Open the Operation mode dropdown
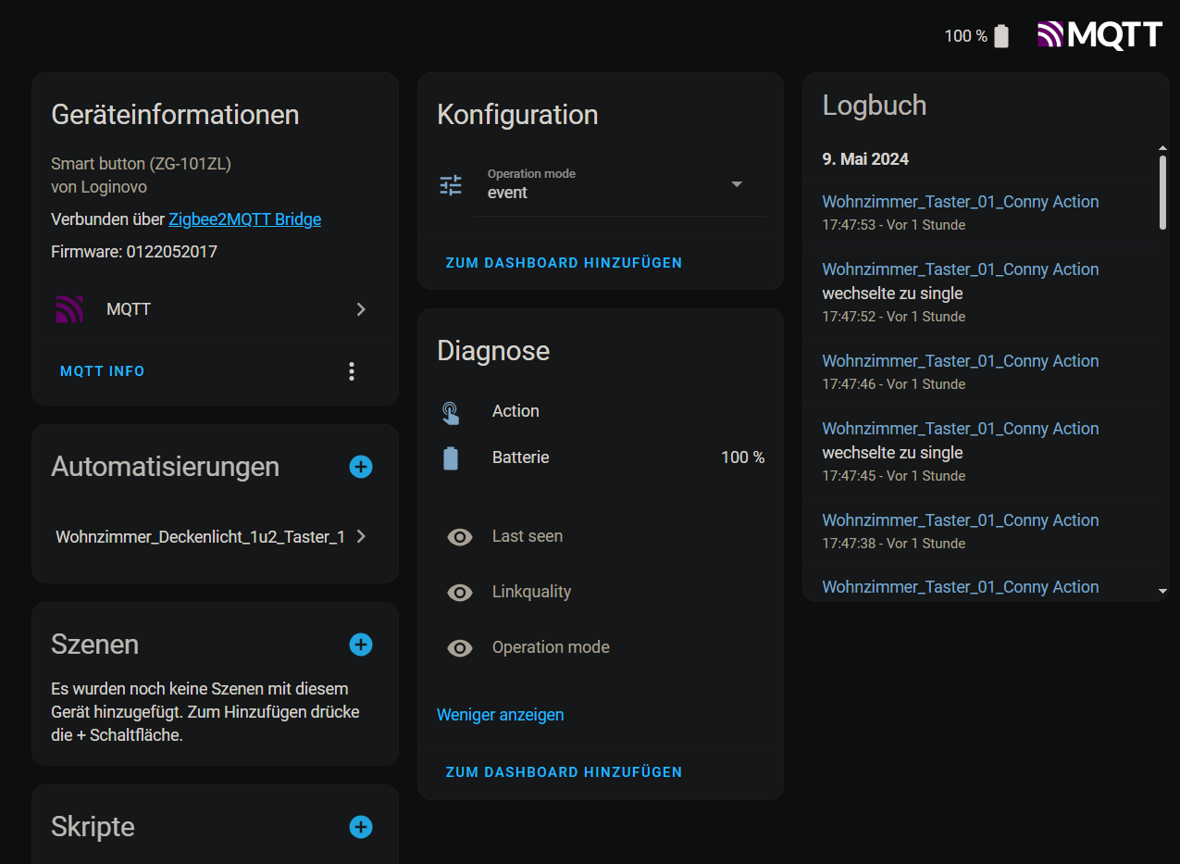Viewport: 1180px width, 864px height. point(737,184)
